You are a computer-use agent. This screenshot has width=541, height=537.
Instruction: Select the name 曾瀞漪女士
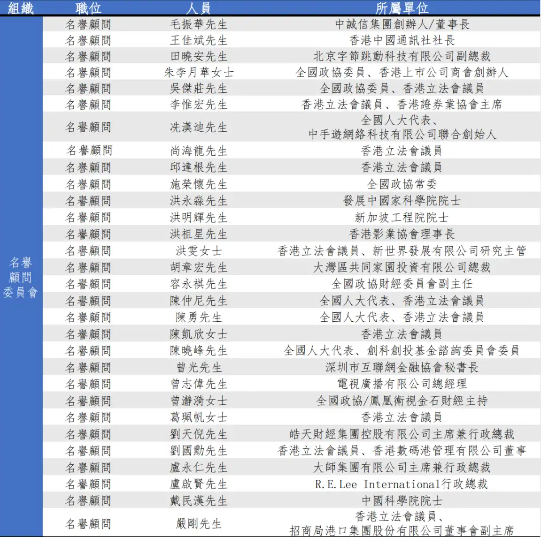pyautogui.click(x=199, y=401)
